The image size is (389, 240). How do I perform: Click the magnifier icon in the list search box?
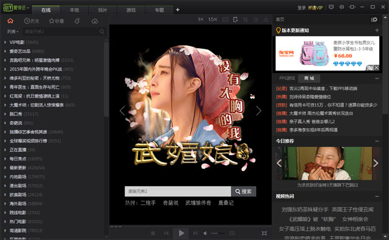coord(102,32)
